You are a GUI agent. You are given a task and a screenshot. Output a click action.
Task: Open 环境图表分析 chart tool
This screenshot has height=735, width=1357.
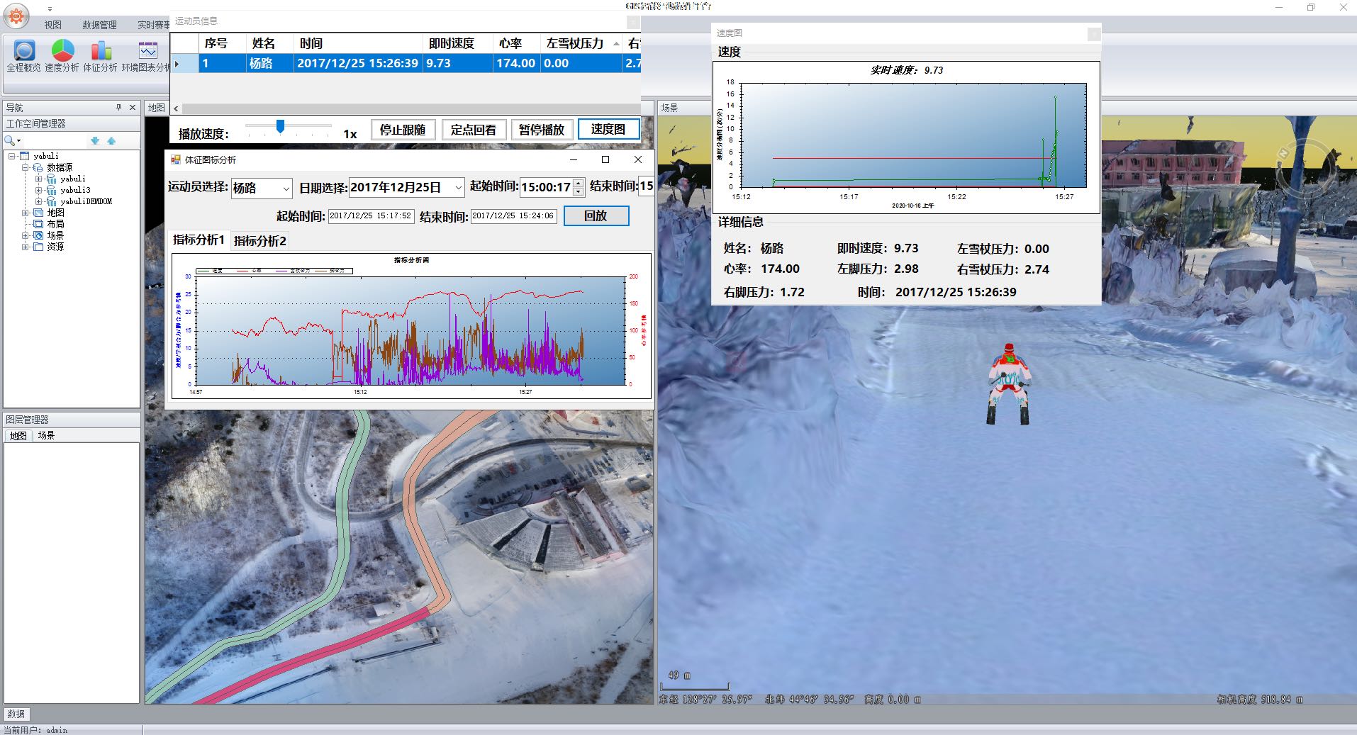[x=147, y=51]
